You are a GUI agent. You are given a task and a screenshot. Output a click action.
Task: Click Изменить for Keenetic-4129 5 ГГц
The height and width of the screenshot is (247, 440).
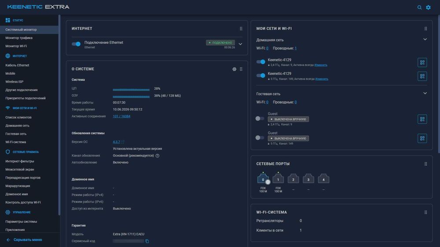(x=322, y=79)
